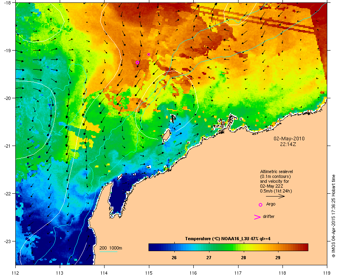Click the longitude label '115'
Viewport: 339px width, 275px height.
pos(149,273)
